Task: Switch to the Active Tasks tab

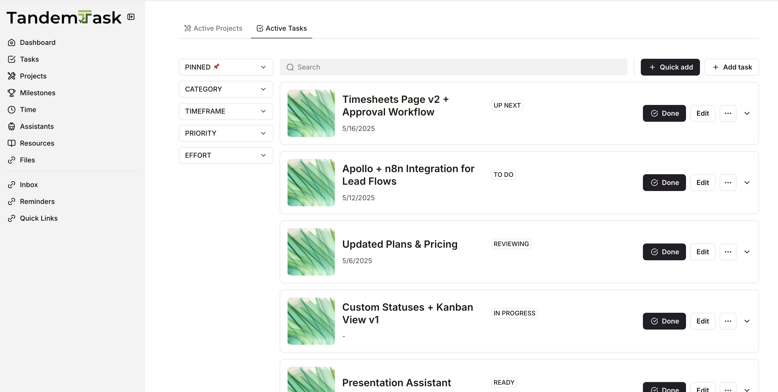Action: coord(281,28)
